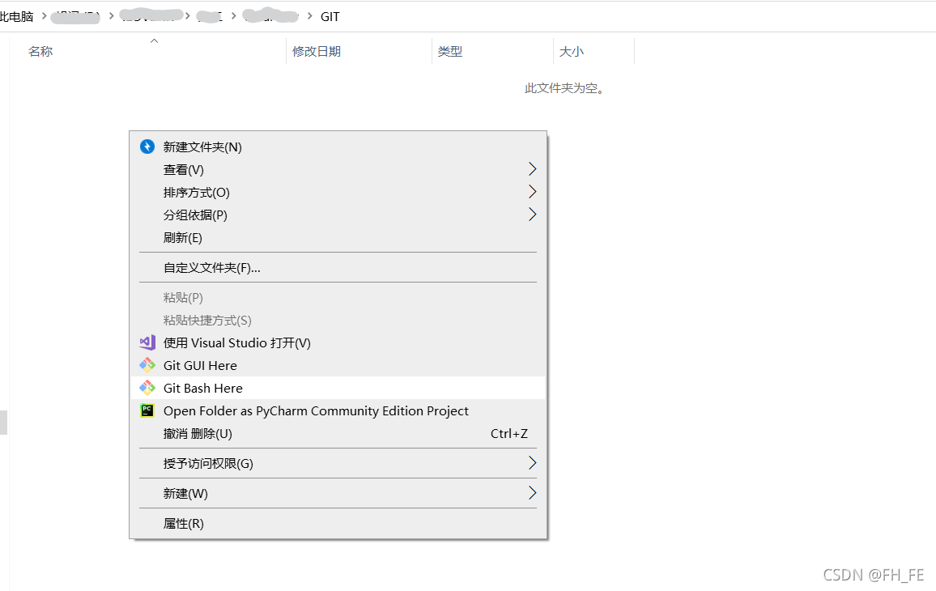The width and height of the screenshot is (936, 591).
Task: Expand the arrow next to 分组依据(P)
Action: click(533, 215)
